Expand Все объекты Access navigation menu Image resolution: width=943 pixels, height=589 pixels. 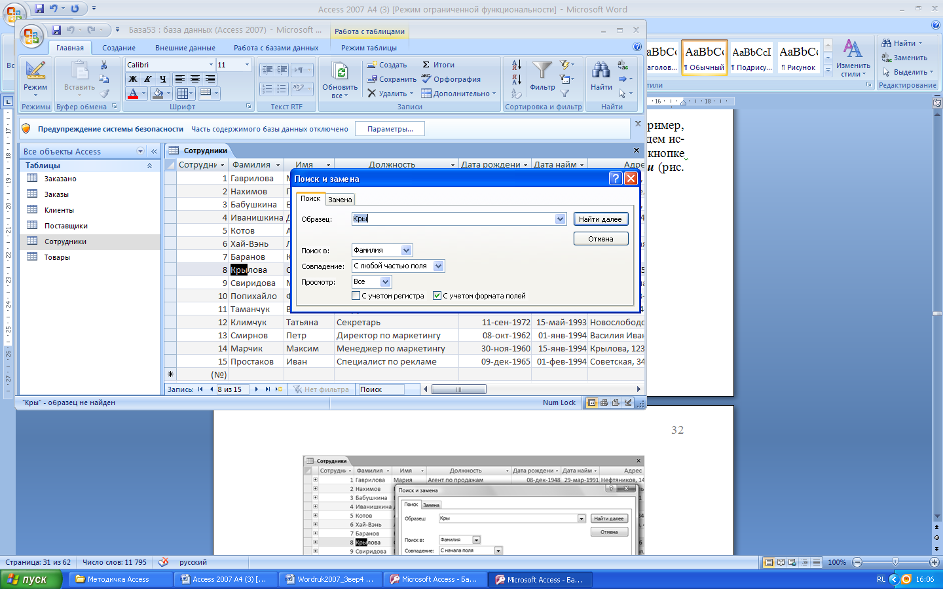[140, 151]
